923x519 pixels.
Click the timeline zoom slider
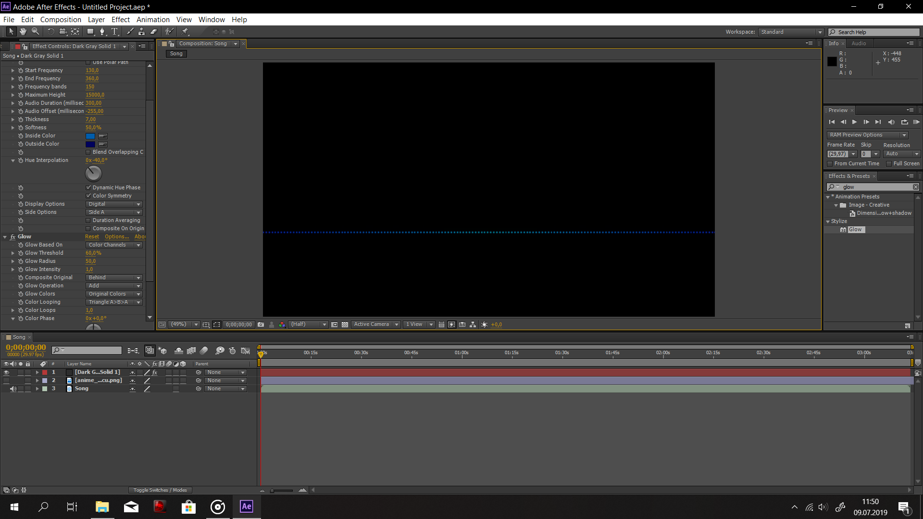[x=282, y=491]
